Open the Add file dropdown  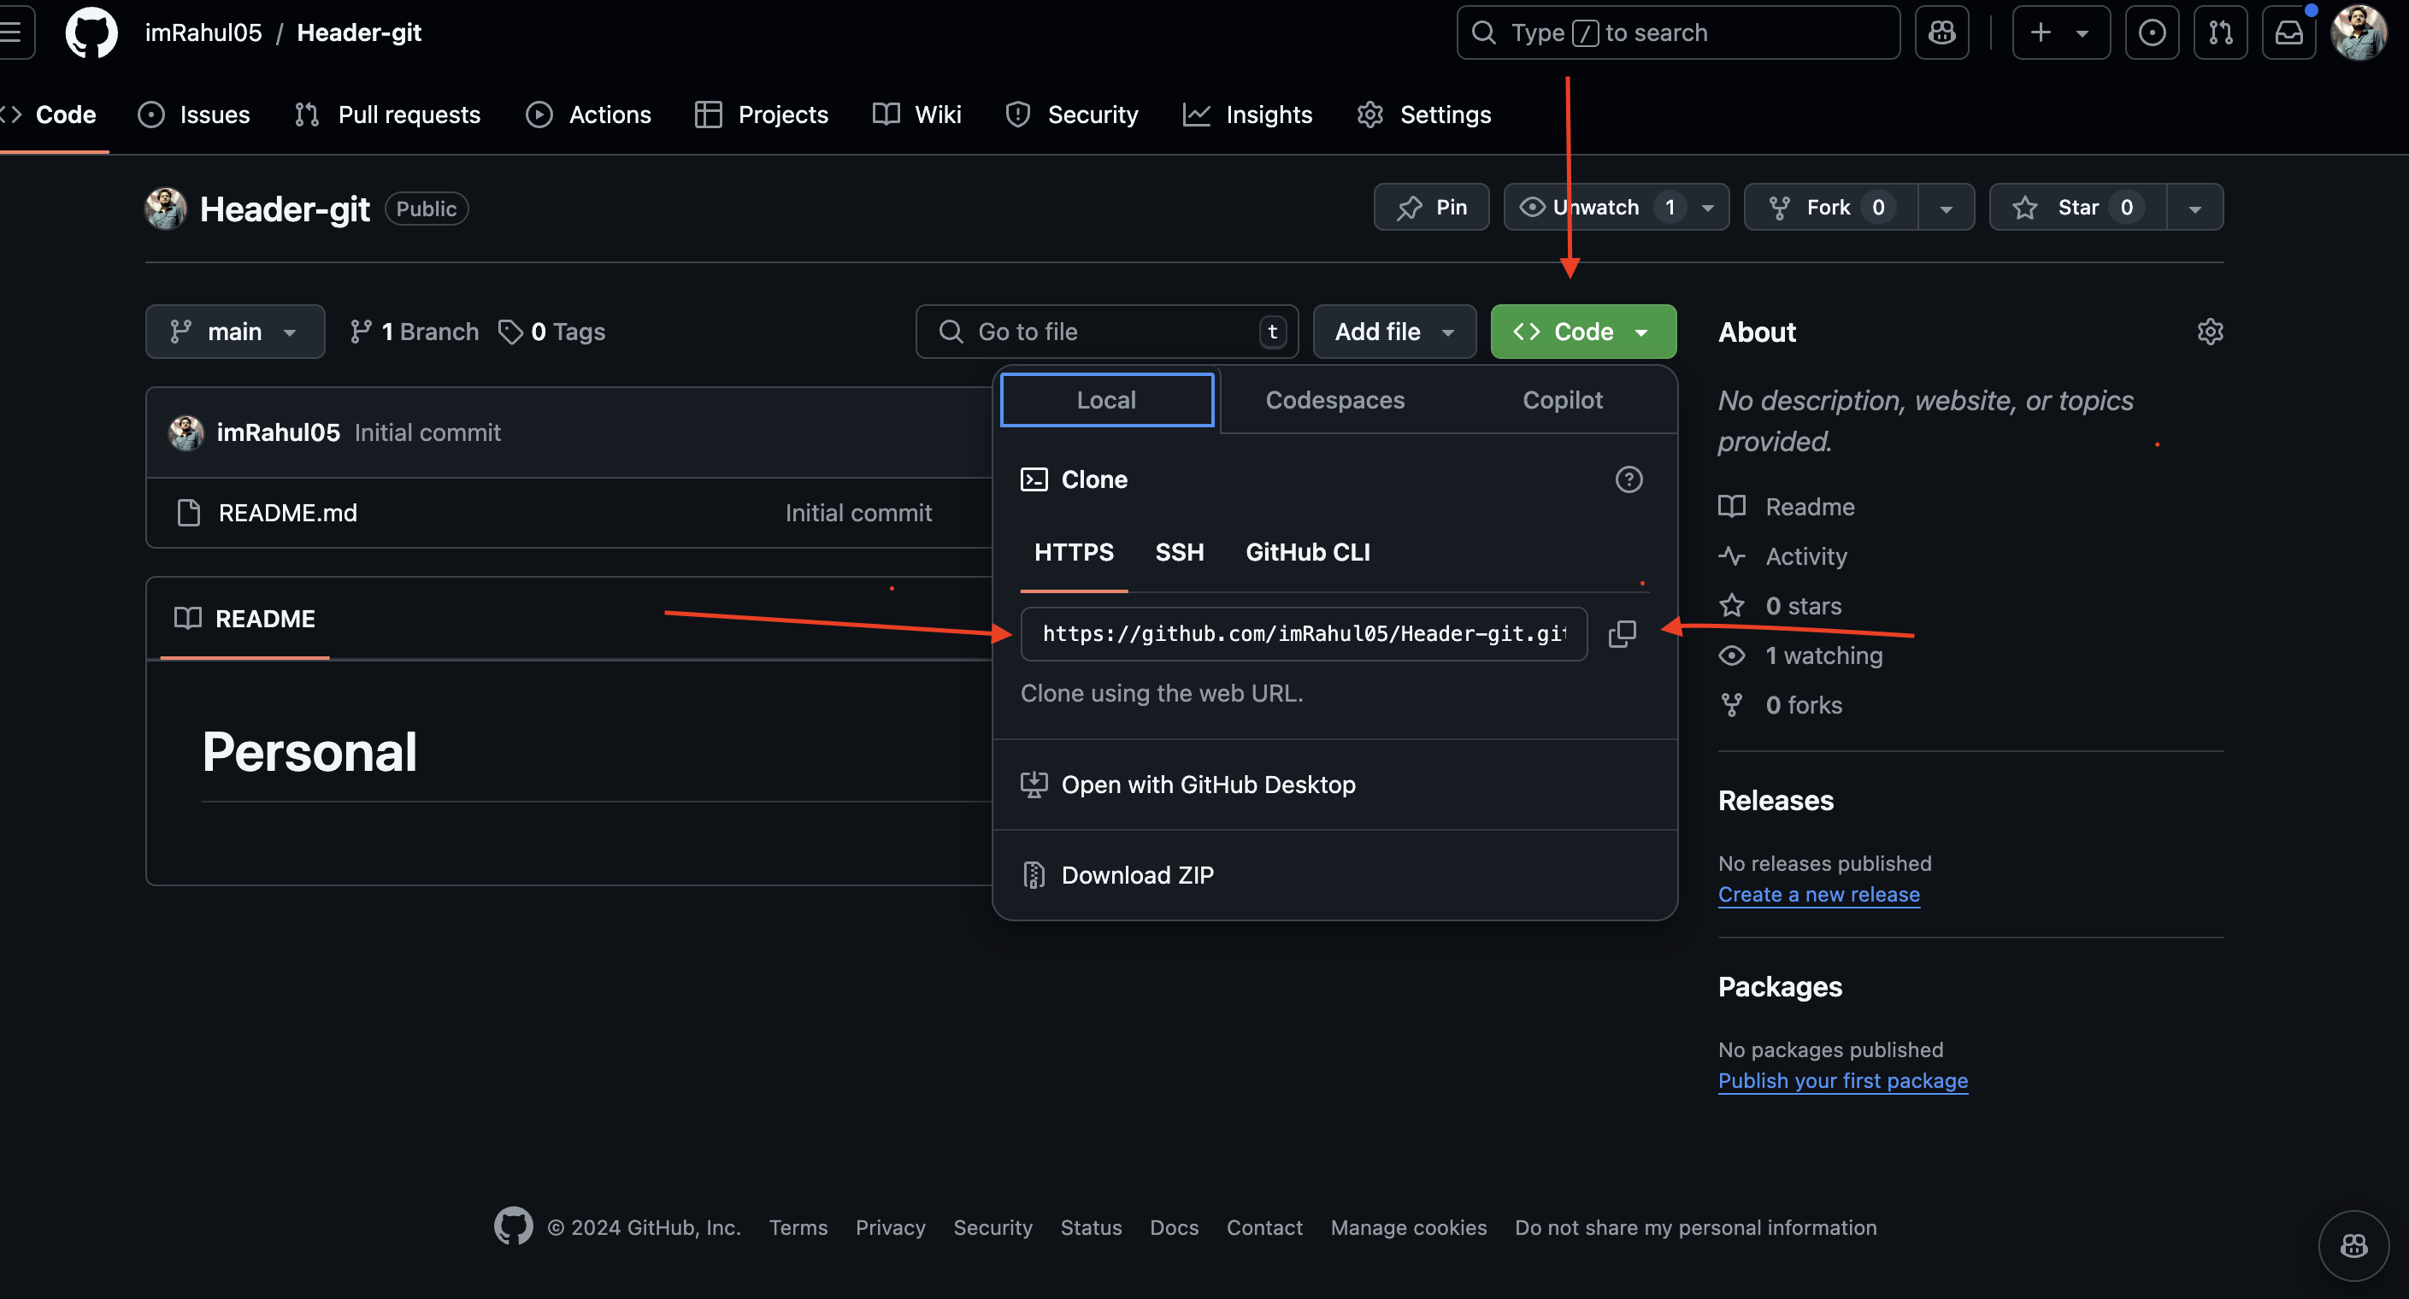click(1394, 331)
